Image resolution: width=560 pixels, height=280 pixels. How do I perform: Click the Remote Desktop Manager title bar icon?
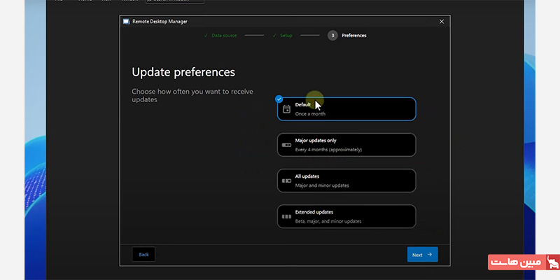[x=126, y=22]
